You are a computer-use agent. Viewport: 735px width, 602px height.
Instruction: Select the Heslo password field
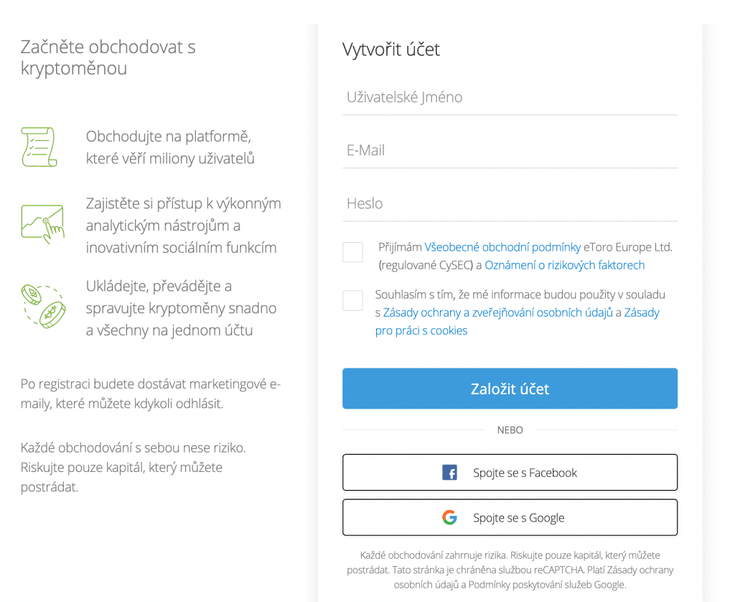(x=510, y=204)
